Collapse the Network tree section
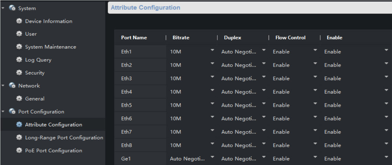The image size is (392, 165). [x=3, y=86]
